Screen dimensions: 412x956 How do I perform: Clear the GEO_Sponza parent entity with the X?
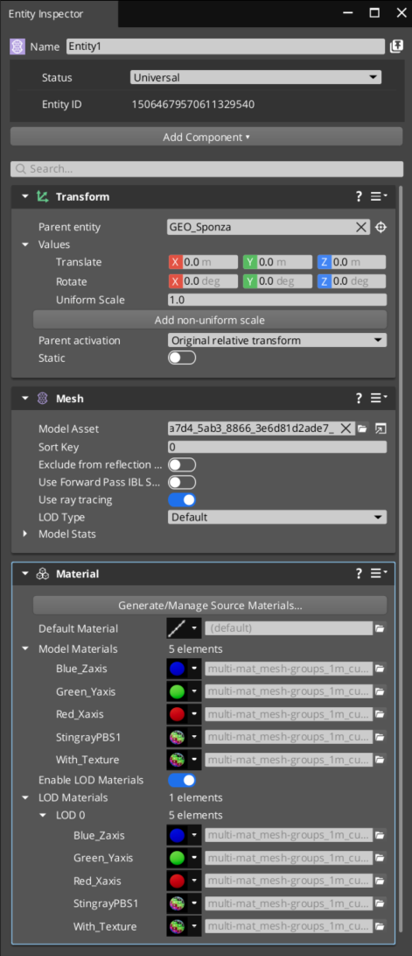point(361,228)
